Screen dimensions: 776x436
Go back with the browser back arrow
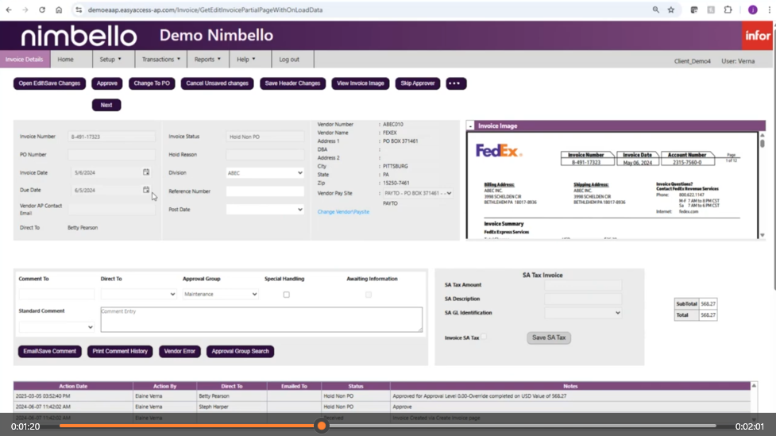pos(9,10)
